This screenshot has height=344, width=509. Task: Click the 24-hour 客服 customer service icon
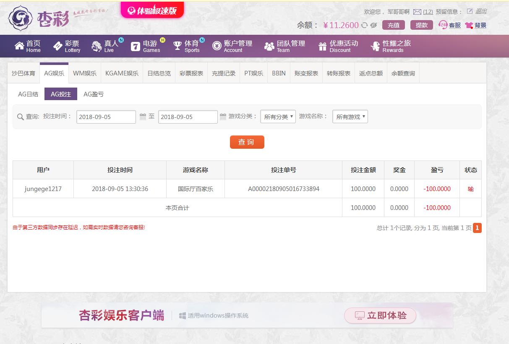pos(443,25)
